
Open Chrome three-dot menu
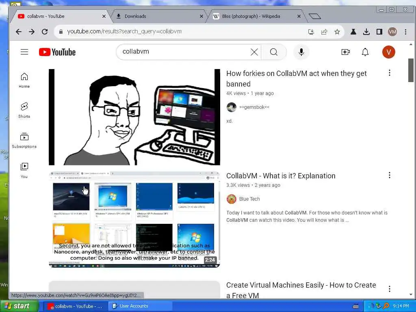[x=405, y=32]
